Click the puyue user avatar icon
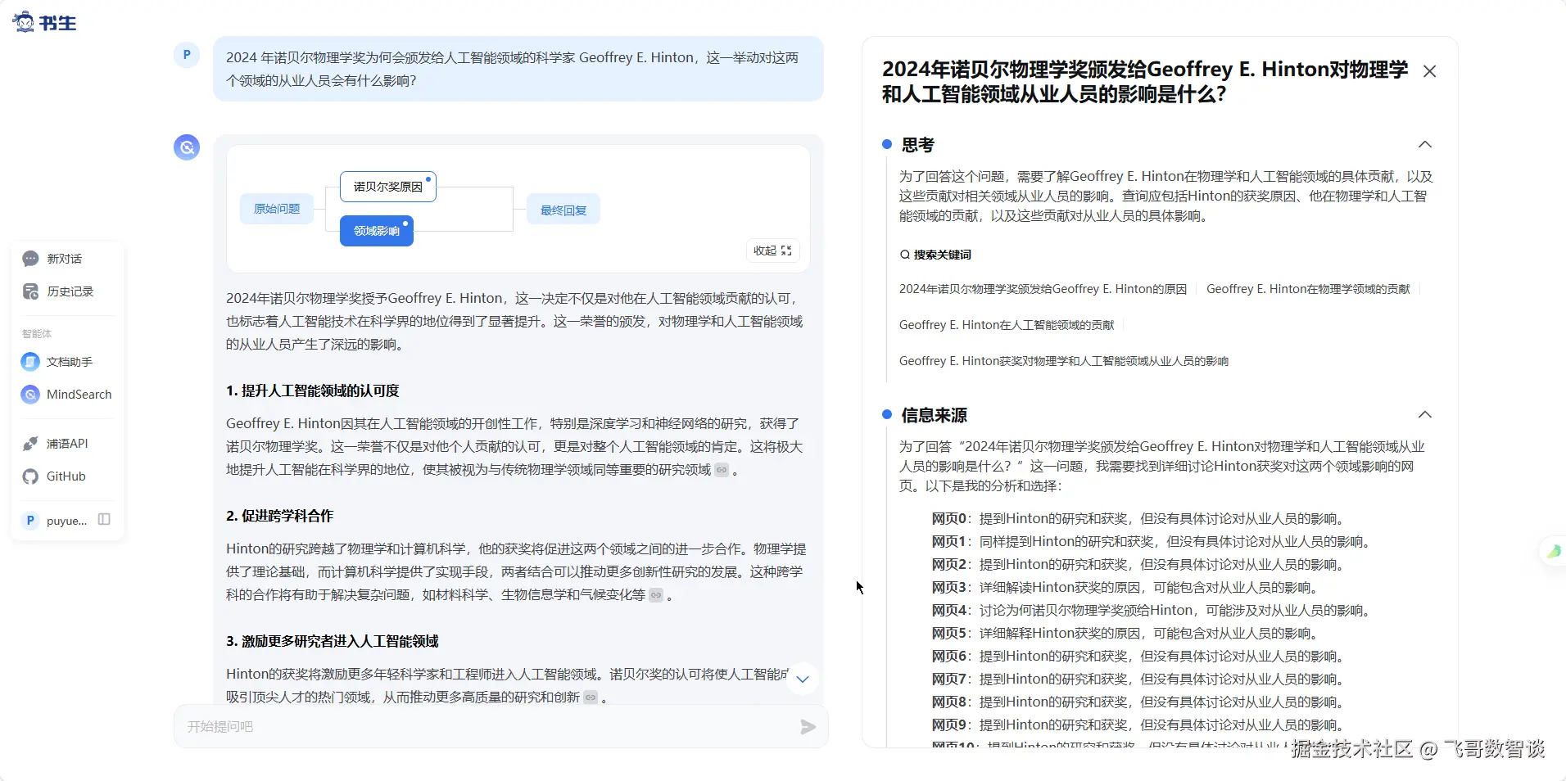 coord(30,521)
